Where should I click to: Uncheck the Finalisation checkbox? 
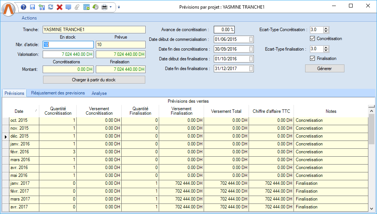coord(313,58)
